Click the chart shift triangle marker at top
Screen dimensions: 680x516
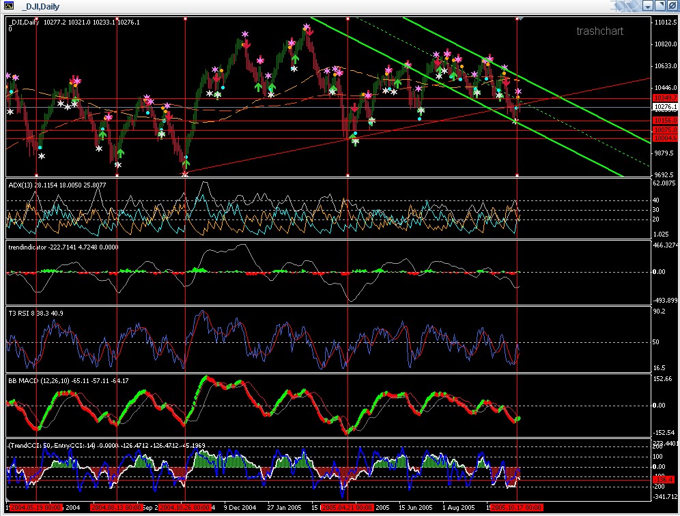tap(521, 18)
